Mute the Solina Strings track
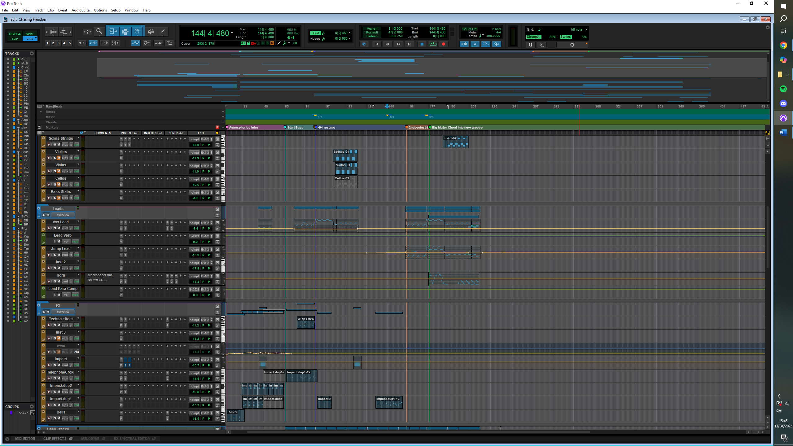 pos(59,145)
